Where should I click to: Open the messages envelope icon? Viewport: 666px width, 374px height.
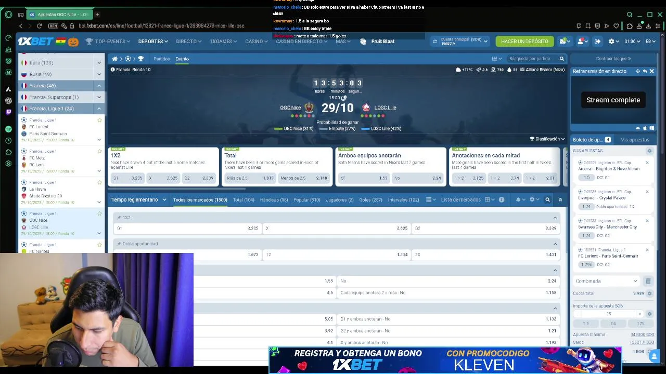coord(563,41)
